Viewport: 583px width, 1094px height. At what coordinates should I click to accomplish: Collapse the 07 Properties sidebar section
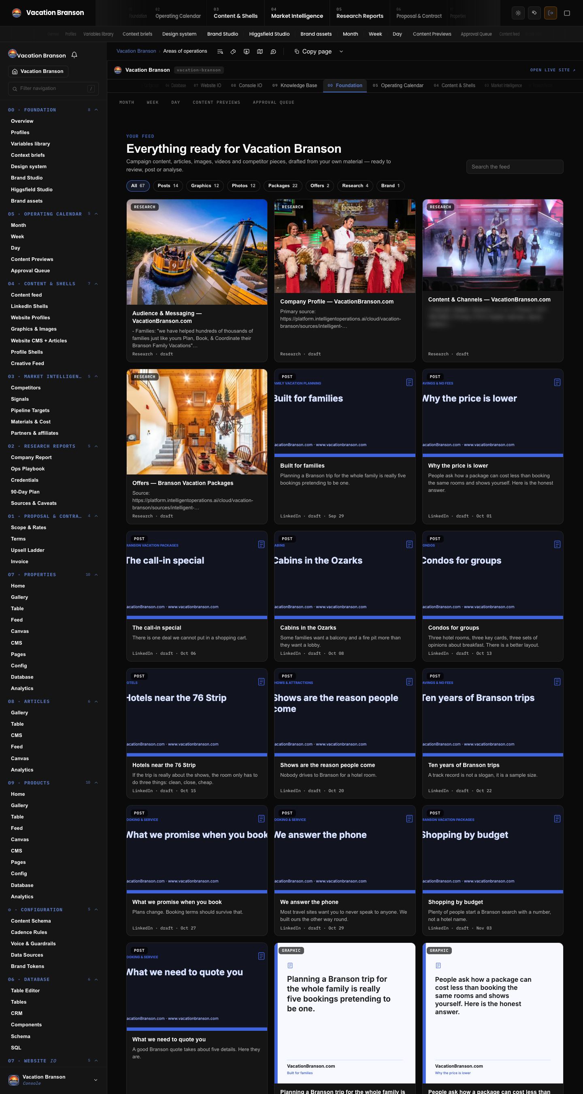(x=96, y=575)
